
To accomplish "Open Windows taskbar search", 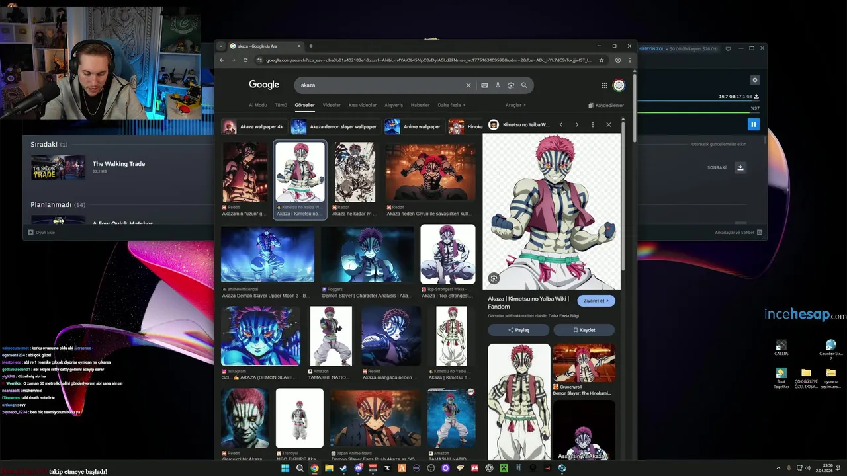I will 300,468.
